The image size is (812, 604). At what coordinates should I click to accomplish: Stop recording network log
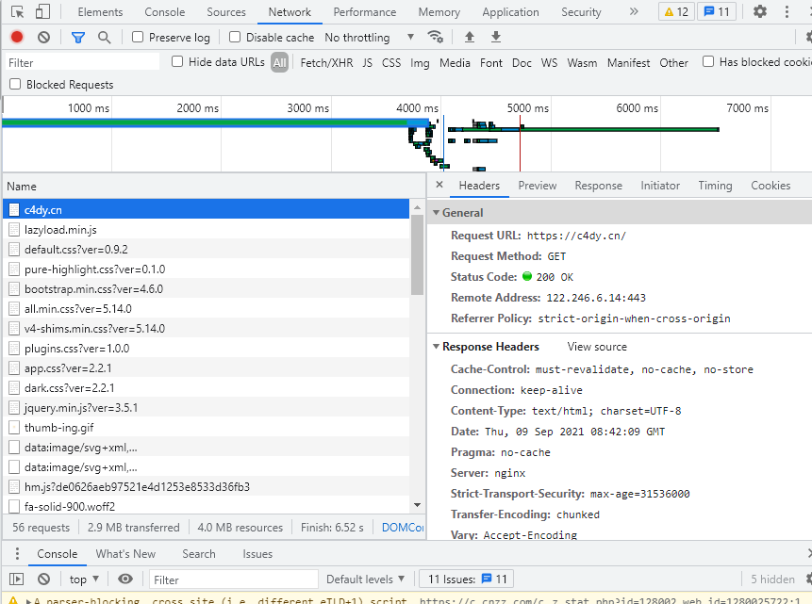coord(17,37)
